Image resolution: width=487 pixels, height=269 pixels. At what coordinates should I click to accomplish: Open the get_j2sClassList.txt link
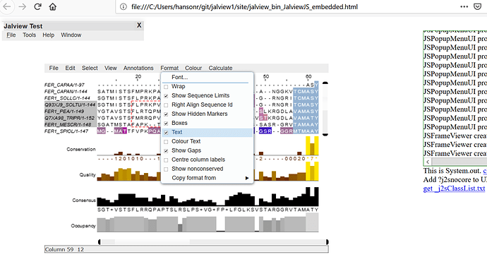click(454, 189)
